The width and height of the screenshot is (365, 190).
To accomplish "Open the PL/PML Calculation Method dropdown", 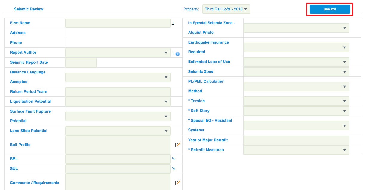I will pos(296,86).
